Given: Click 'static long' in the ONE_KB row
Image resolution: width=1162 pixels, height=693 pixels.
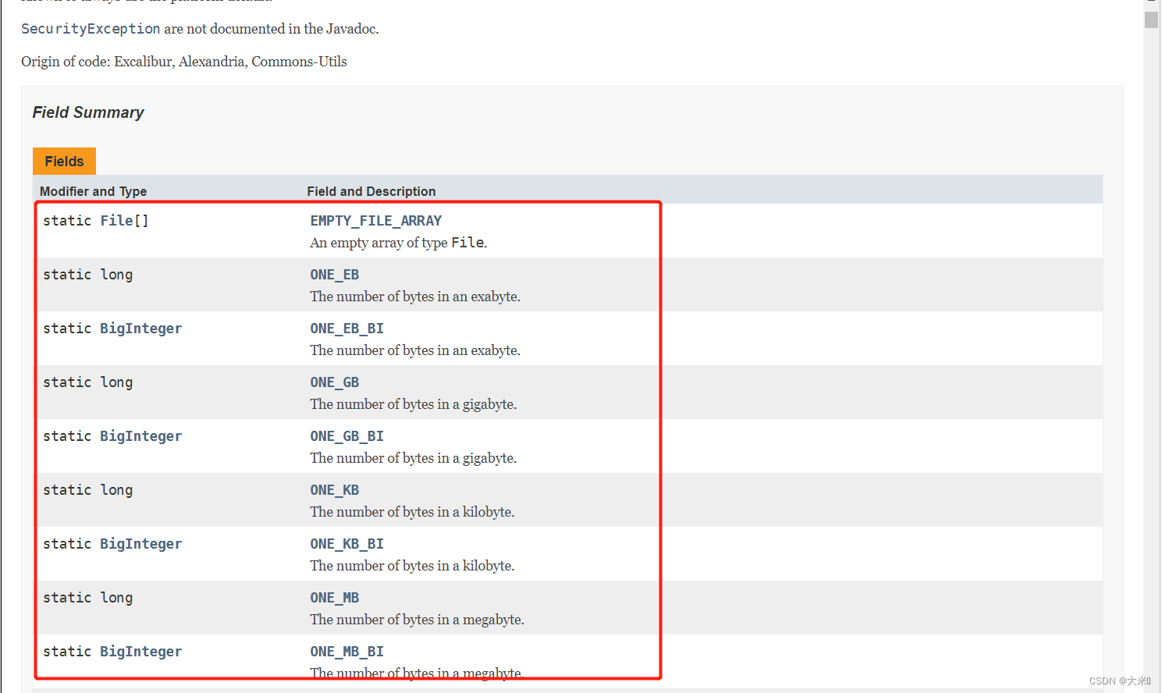Looking at the screenshot, I should pyautogui.click(x=88, y=490).
